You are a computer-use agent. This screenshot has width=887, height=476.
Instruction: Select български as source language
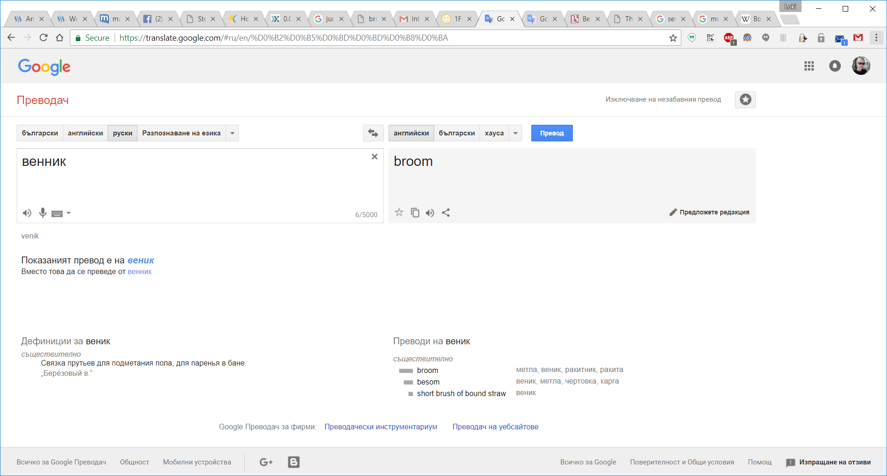click(x=40, y=133)
